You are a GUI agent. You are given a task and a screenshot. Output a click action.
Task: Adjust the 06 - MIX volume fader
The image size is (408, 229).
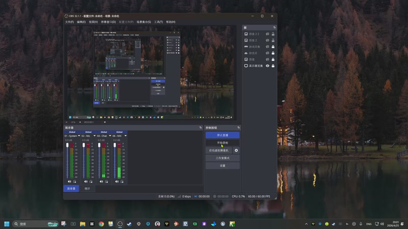115,145
